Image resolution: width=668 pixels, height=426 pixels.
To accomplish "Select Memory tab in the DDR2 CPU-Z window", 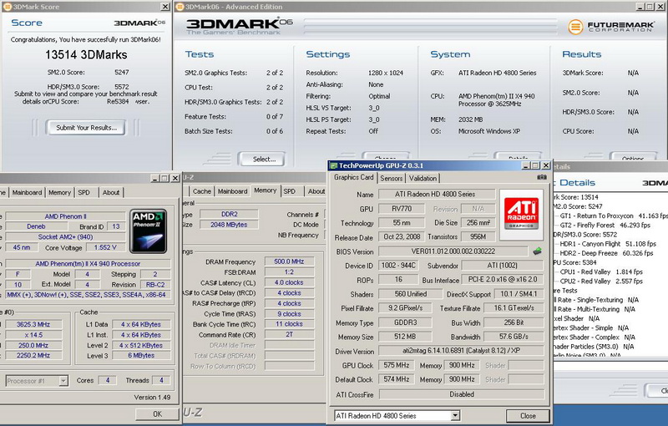I will click(265, 190).
